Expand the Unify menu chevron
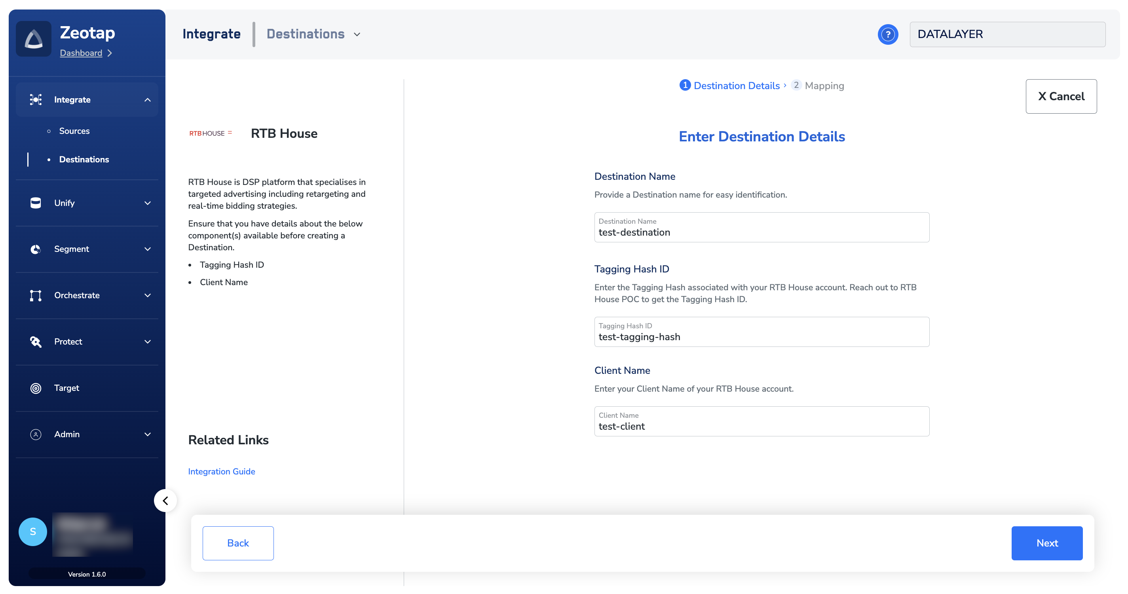Image resolution: width=1128 pixels, height=594 pixels. (x=148, y=203)
